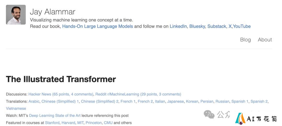This screenshot has height=126, width=282.
Task: Visit the Bluesky profile link
Action: pos(197,26)
